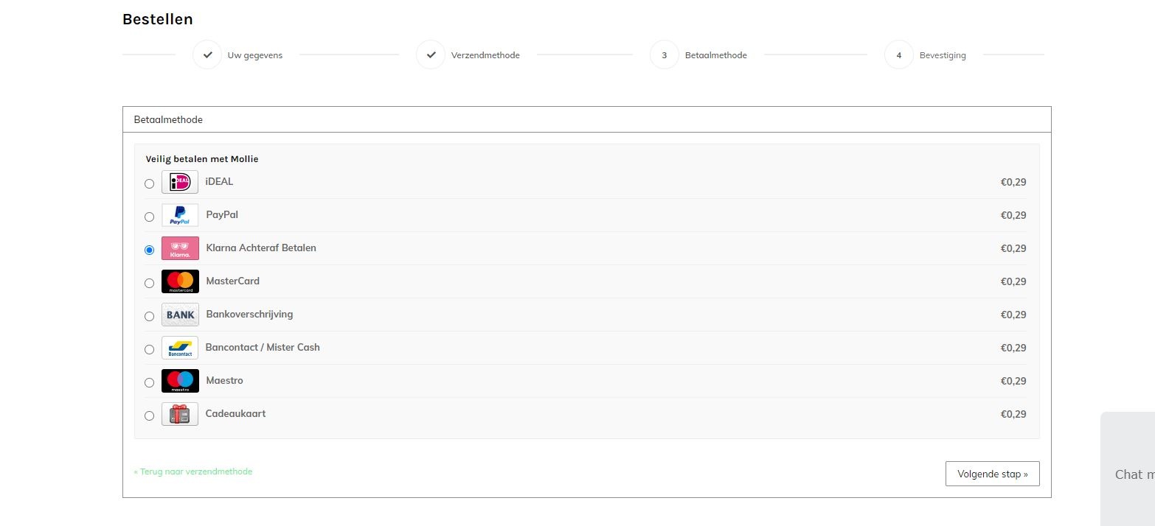Click the Bancontact logo icon
This screenshot has height=526, width=1155.
click(180, 348)
